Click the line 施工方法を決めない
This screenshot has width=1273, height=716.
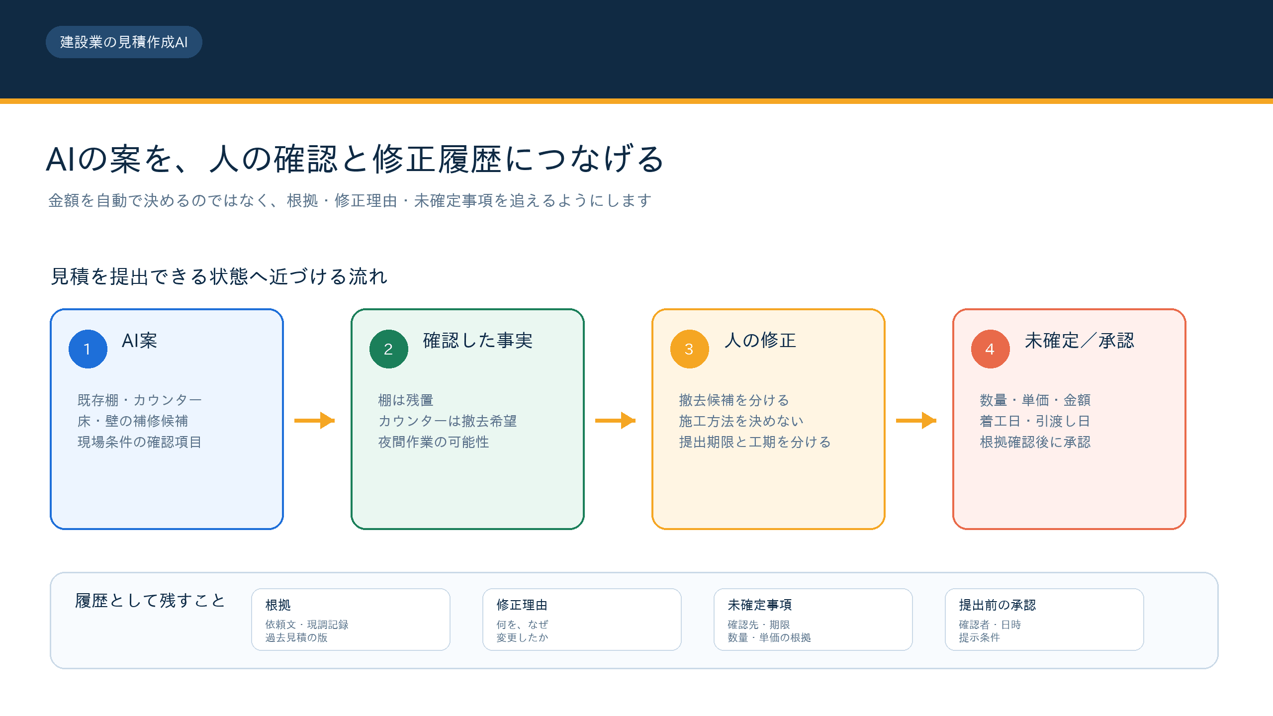(x=741, y=421)
